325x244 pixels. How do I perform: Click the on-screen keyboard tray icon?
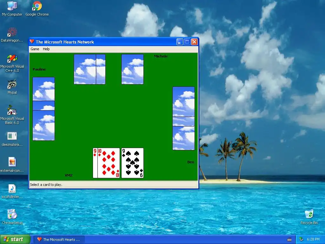tap(289, 240)
